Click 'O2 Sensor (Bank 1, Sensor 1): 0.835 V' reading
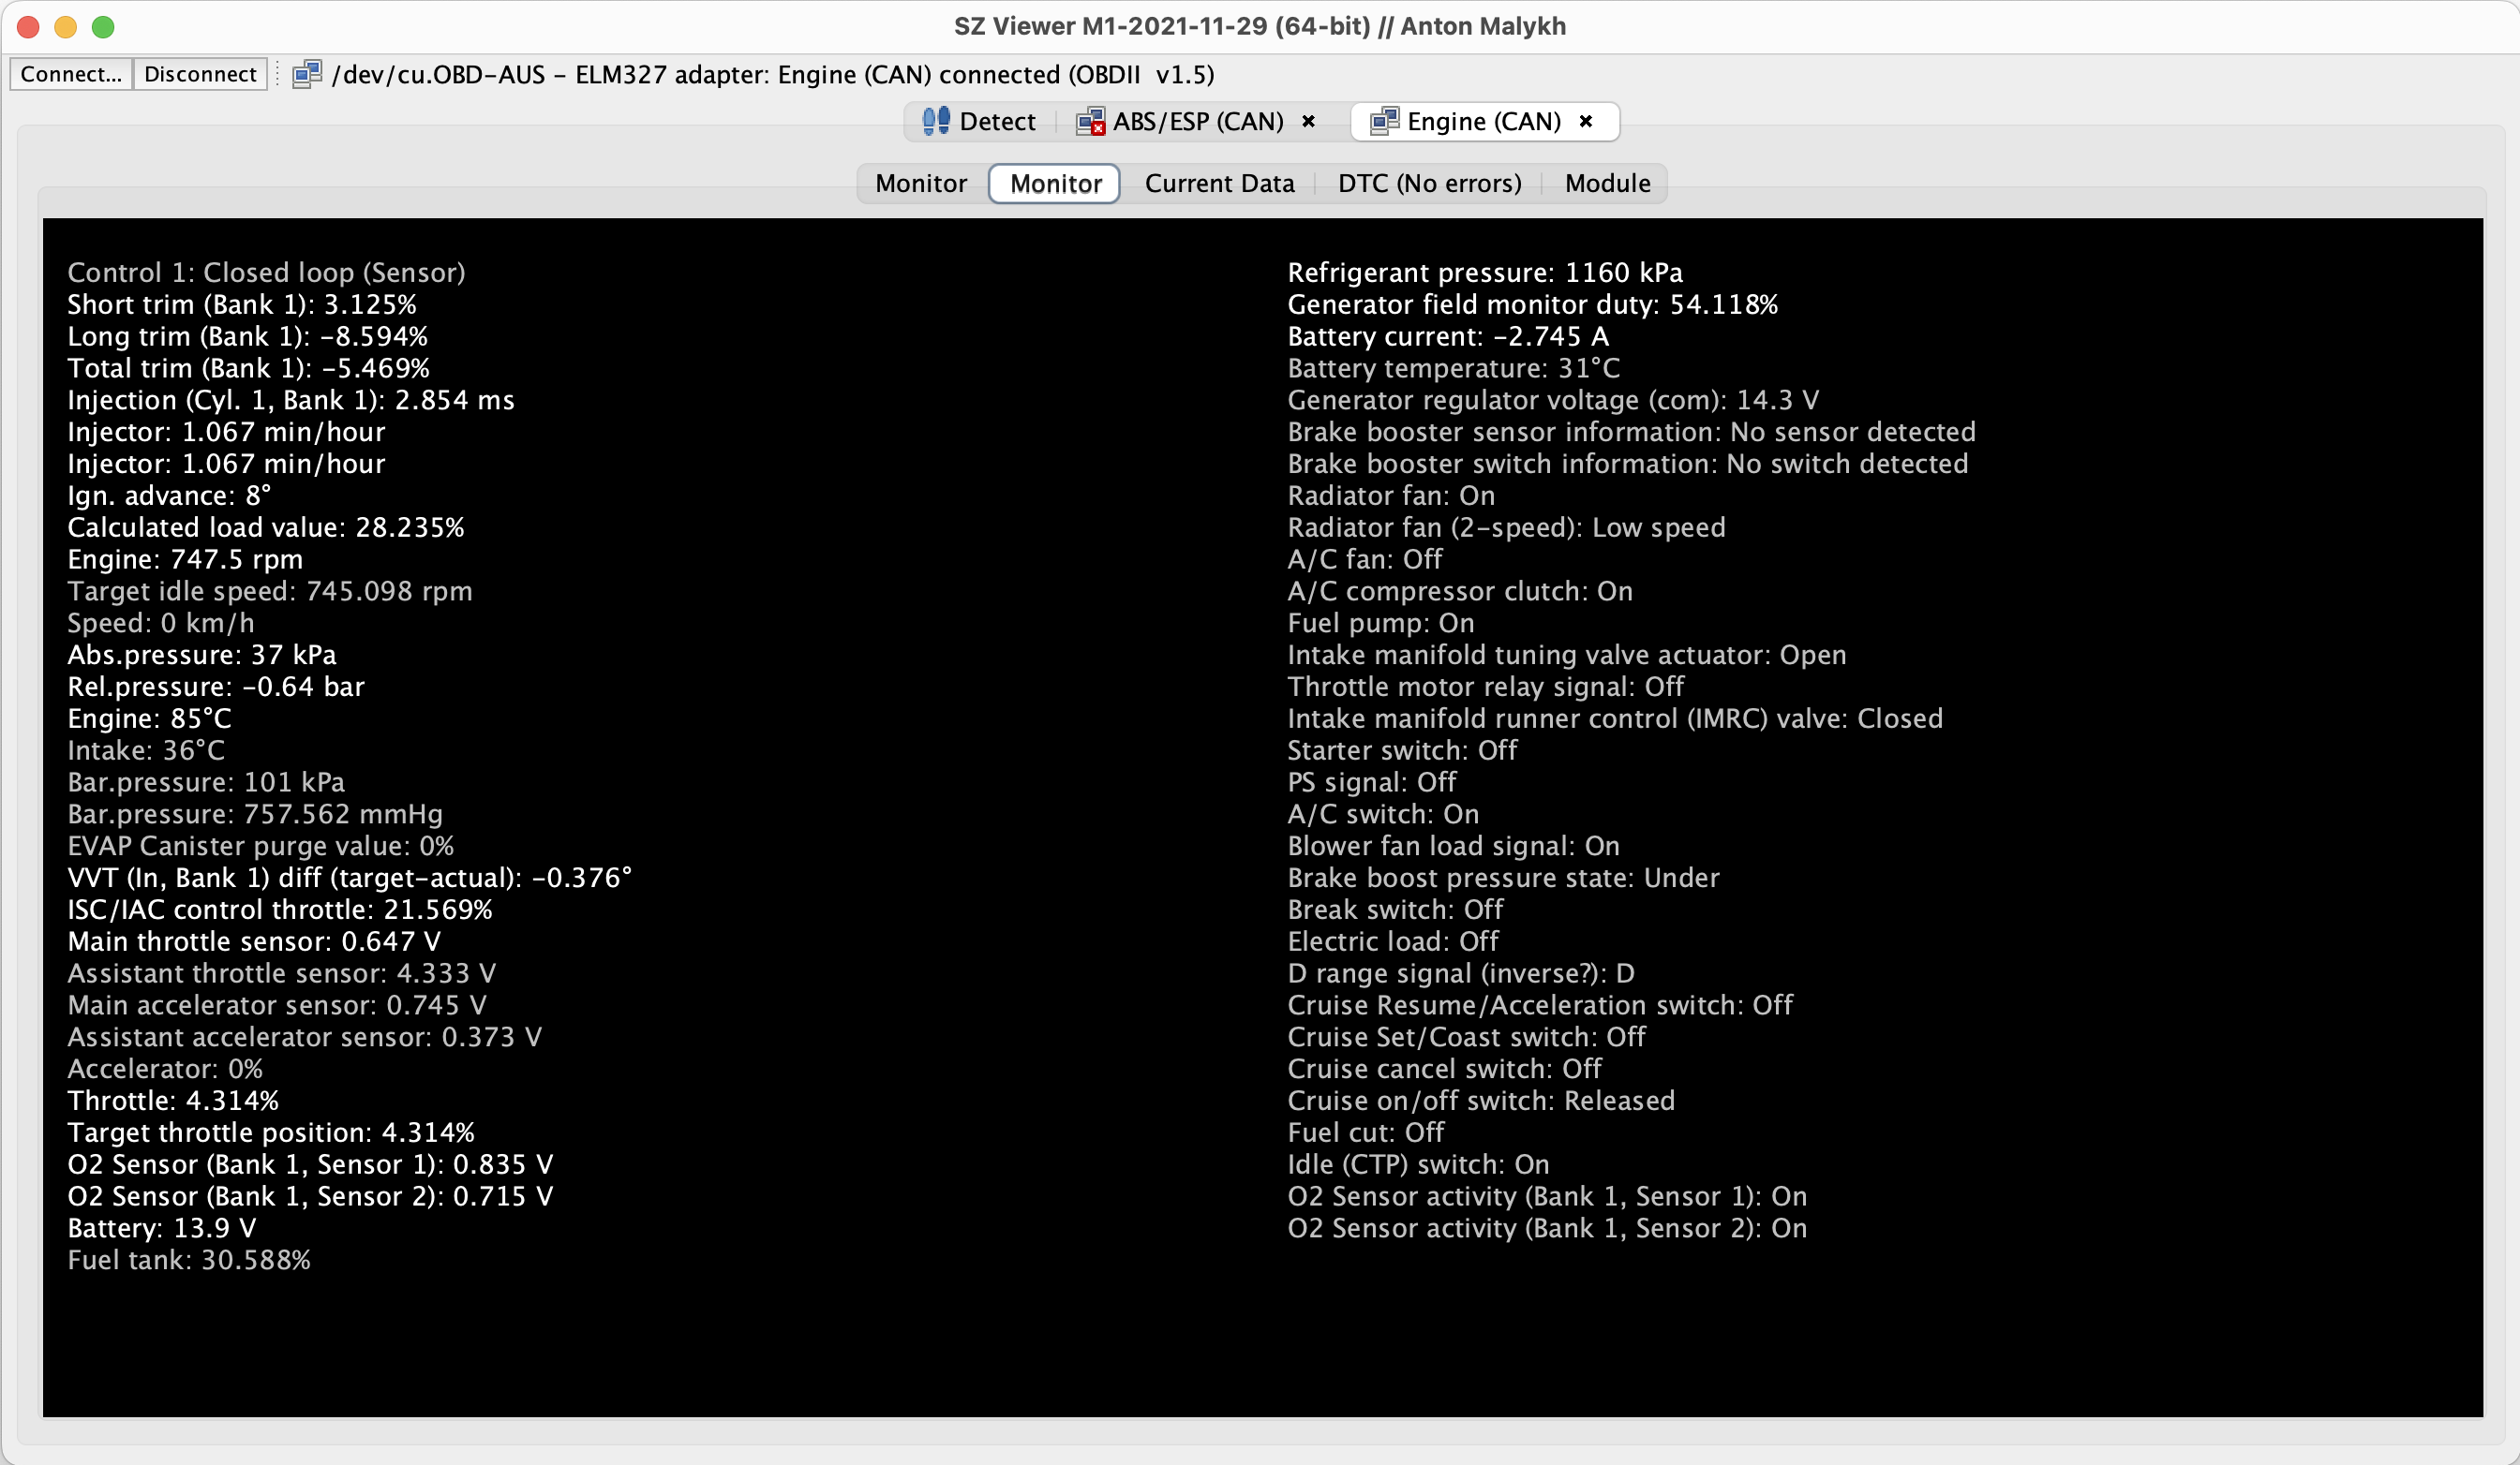The image size is (2520, 1465). (x=310, y=1165)
